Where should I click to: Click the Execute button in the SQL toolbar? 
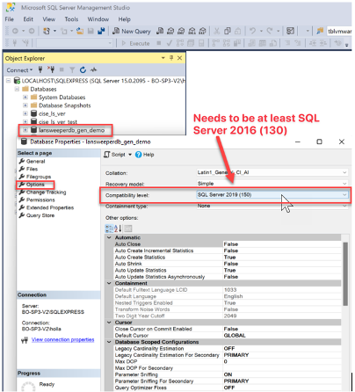click(x=135, y=43)
